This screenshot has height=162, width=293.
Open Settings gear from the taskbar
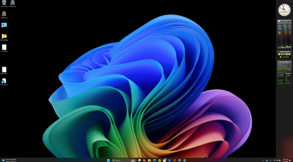tap(185, 160)
